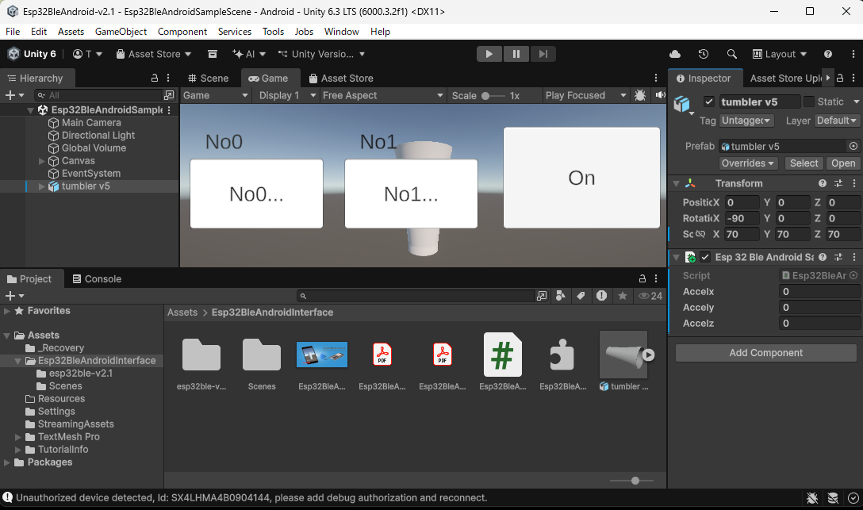The height and width of the screenshot is (510, 863).
Task: Enable the Static checkbox in Inspector
Action: [809, 102]
